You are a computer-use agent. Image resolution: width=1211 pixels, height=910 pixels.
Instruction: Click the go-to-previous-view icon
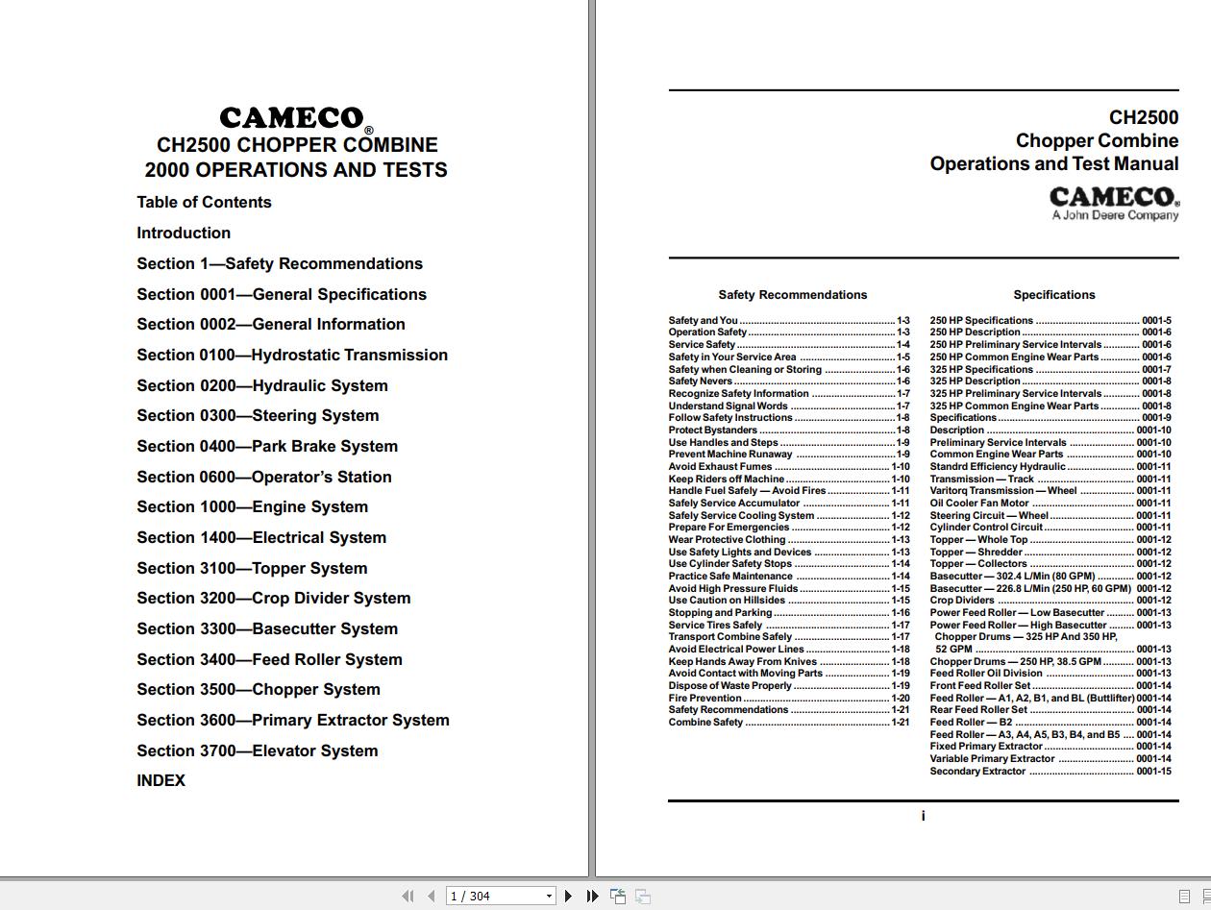618,896
